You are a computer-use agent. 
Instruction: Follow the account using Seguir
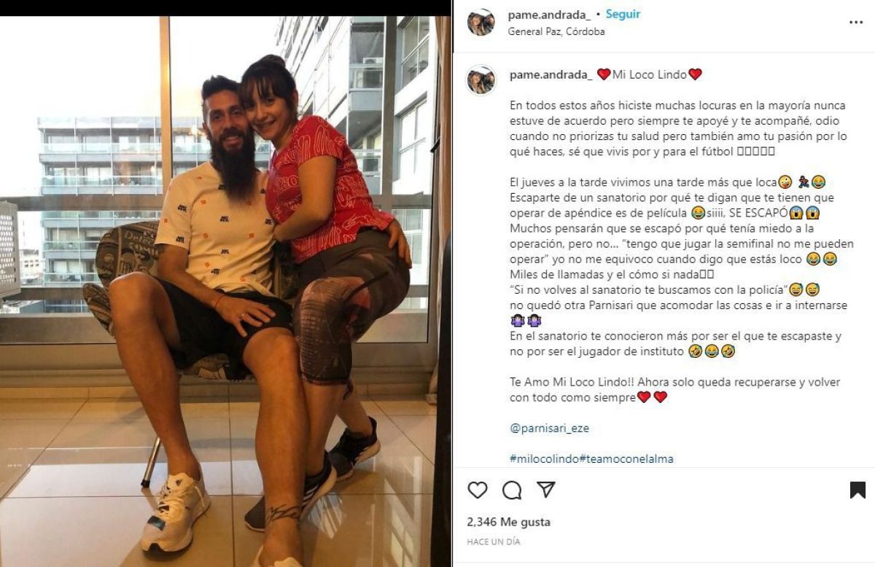click(x=623, y=15)
